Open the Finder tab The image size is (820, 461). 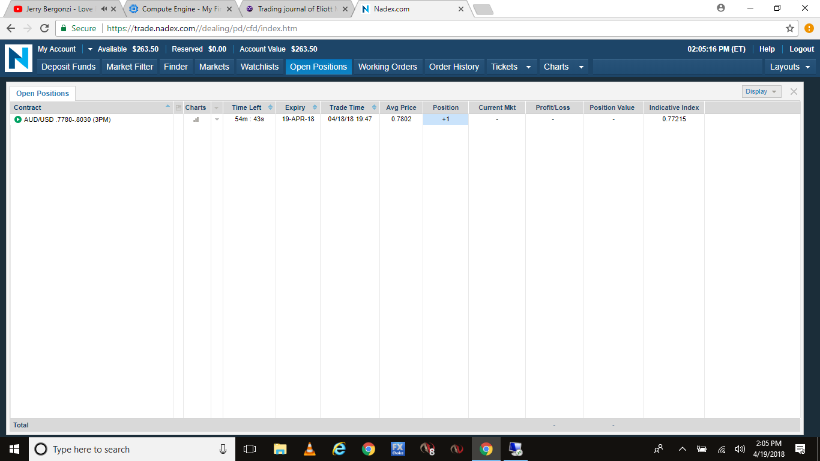tap(176, 67)
